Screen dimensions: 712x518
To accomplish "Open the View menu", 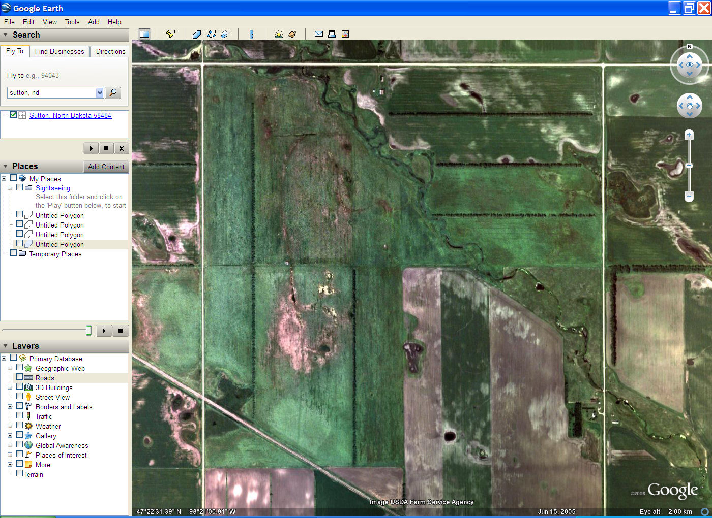I will click(50, 22).
